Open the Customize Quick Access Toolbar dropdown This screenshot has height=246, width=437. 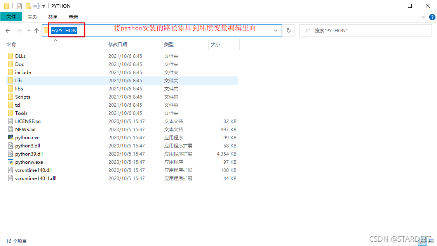tap(44, 6)
